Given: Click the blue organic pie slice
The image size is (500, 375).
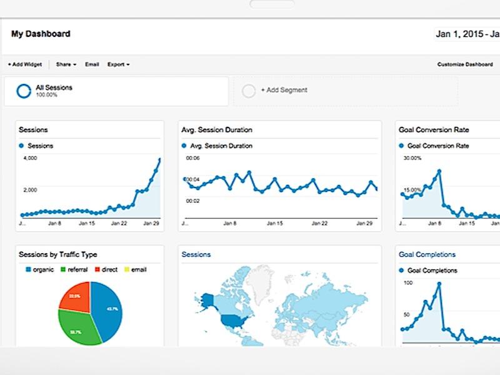Looking at the screenshot, I should pos(108,311).
